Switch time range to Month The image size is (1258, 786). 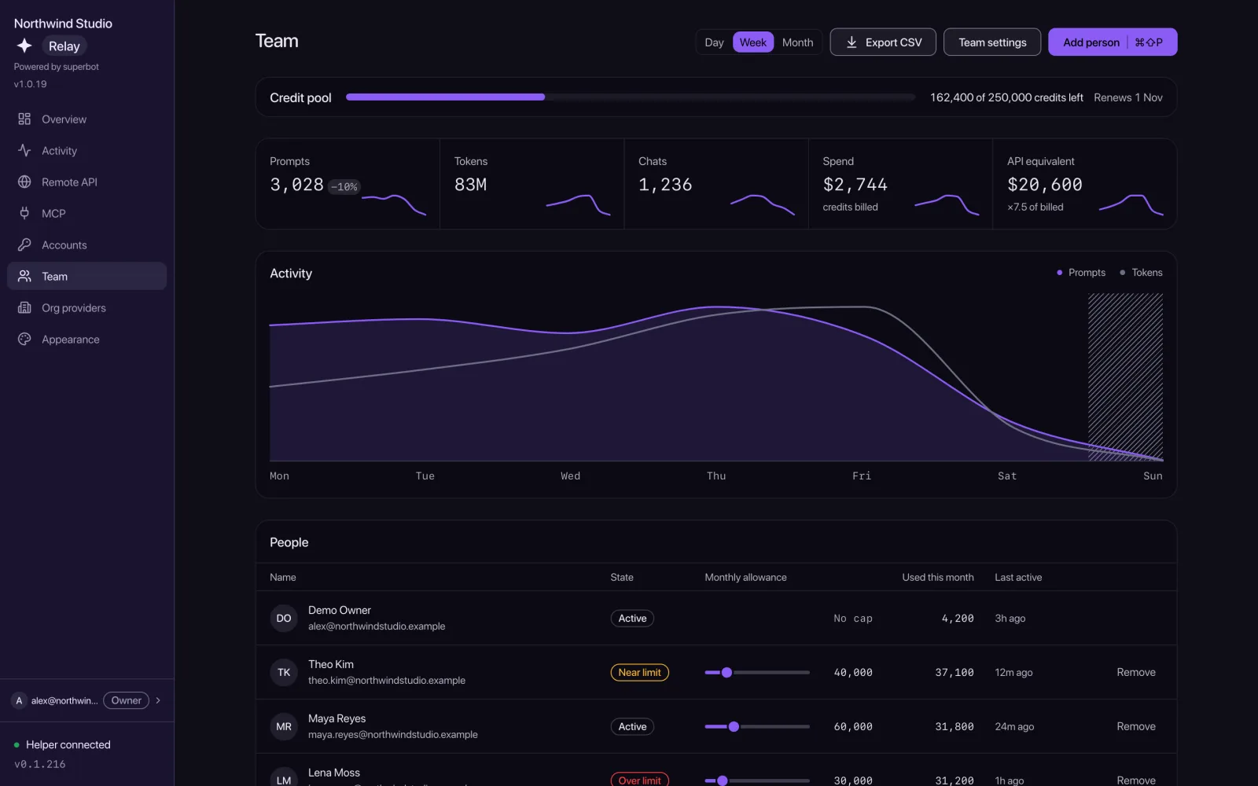(797, 42)
